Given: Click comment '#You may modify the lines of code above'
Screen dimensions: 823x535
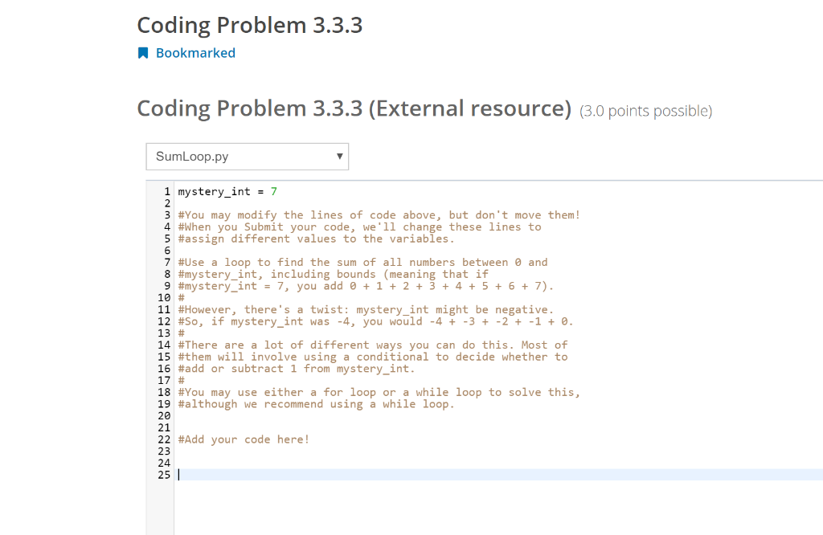Looking at the screenshot, I should coord(379,215).
